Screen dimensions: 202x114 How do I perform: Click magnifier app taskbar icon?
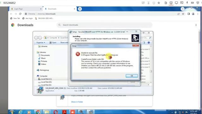tap(81, 112)
